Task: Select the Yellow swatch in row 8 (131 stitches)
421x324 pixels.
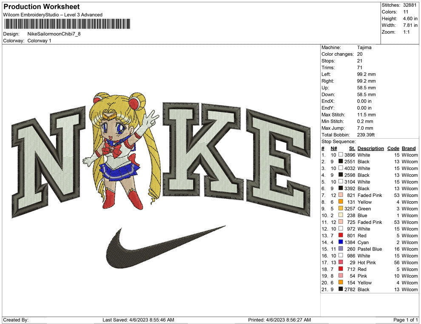Action: pos(341,202)
